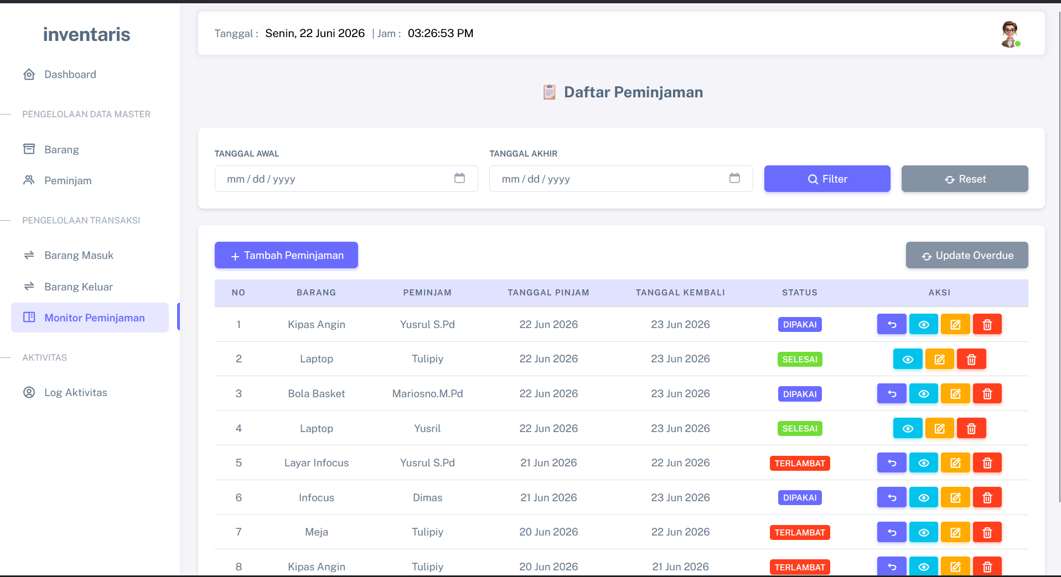
Task: Edit the Kipas Angin row 1 loan
Action: pyautogui.click(x=955, y=324)
